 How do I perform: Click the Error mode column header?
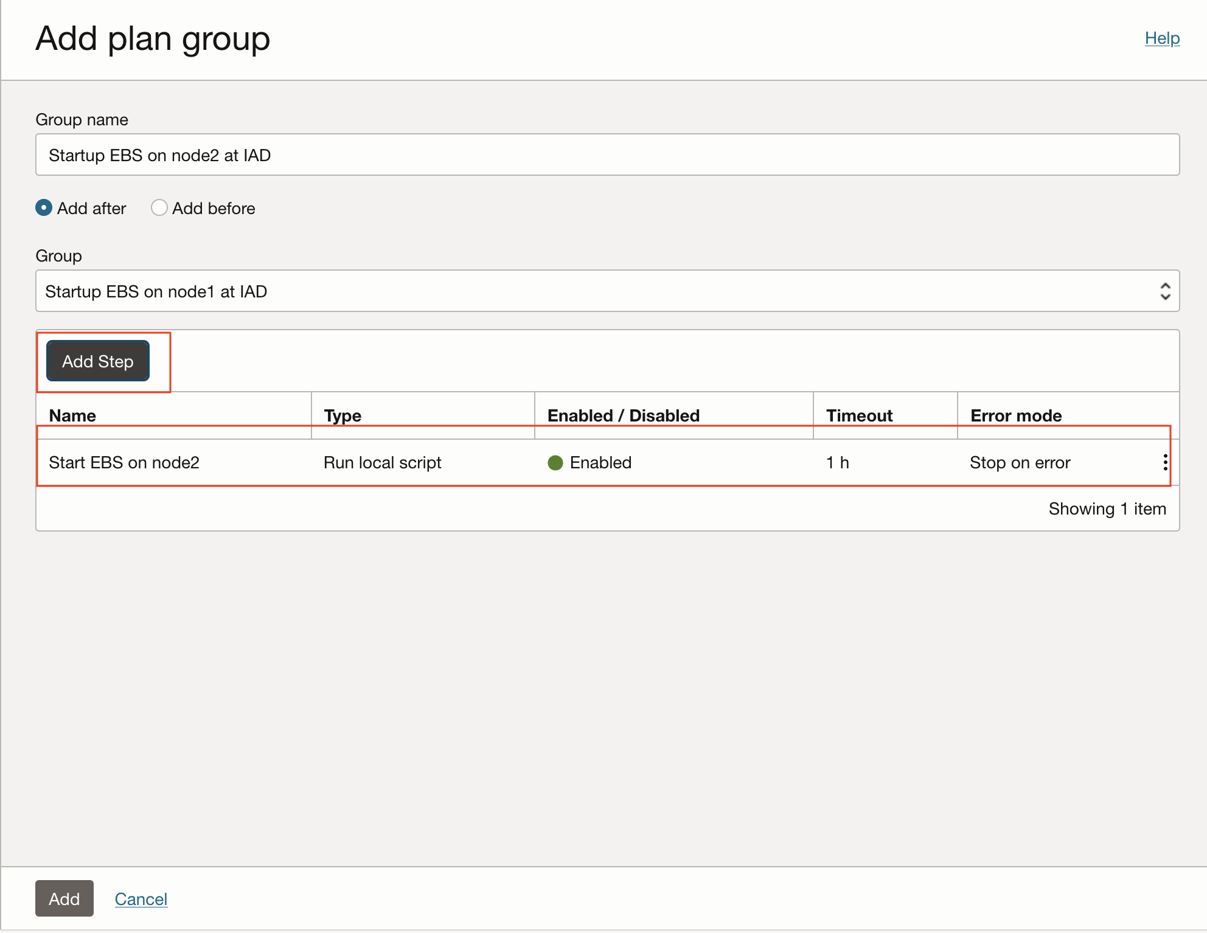pyautogui.click(x=1015, y=415)
